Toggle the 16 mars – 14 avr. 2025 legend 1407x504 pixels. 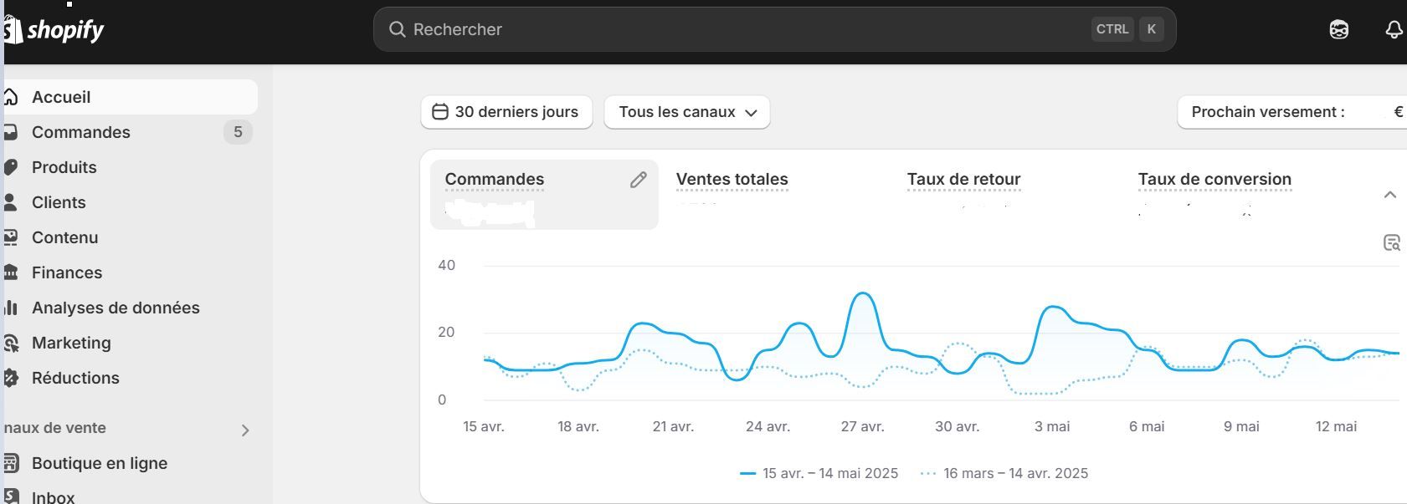pyautogui.click(x=1004, y=473)
